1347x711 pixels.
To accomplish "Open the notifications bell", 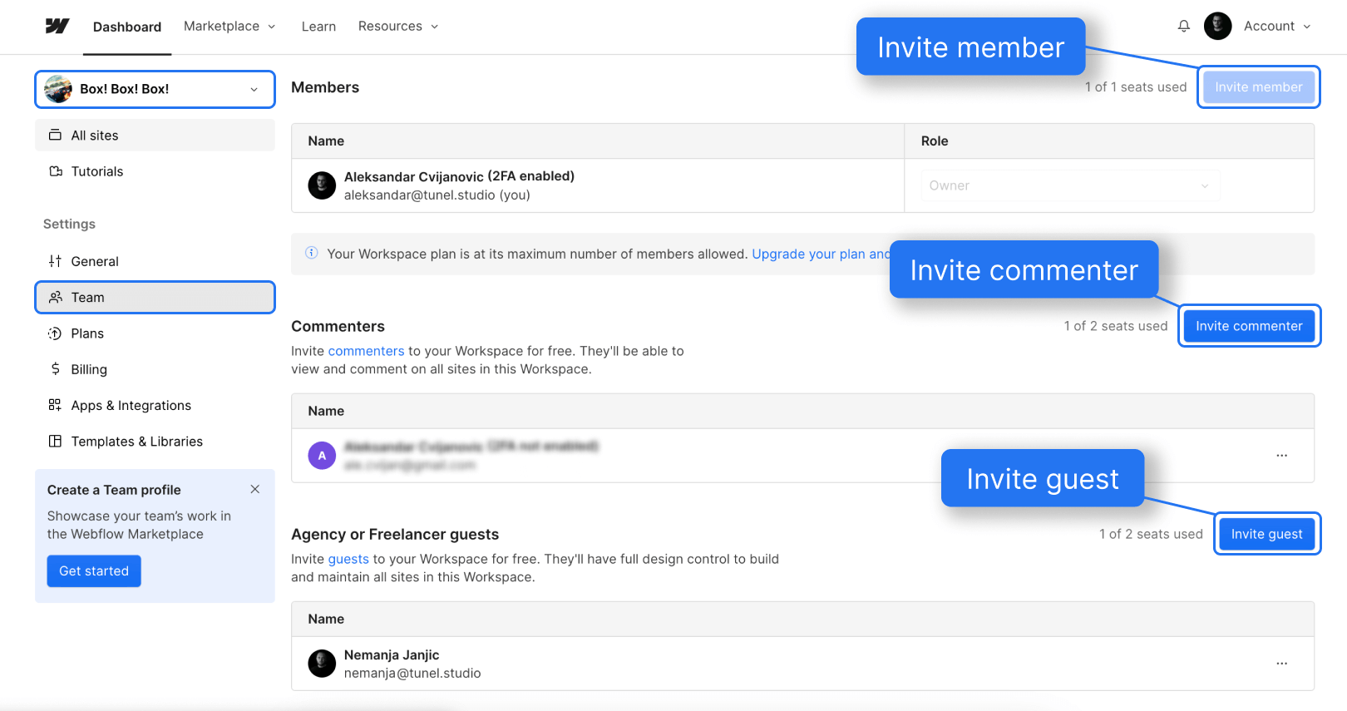I will [x=1183, y=26].
